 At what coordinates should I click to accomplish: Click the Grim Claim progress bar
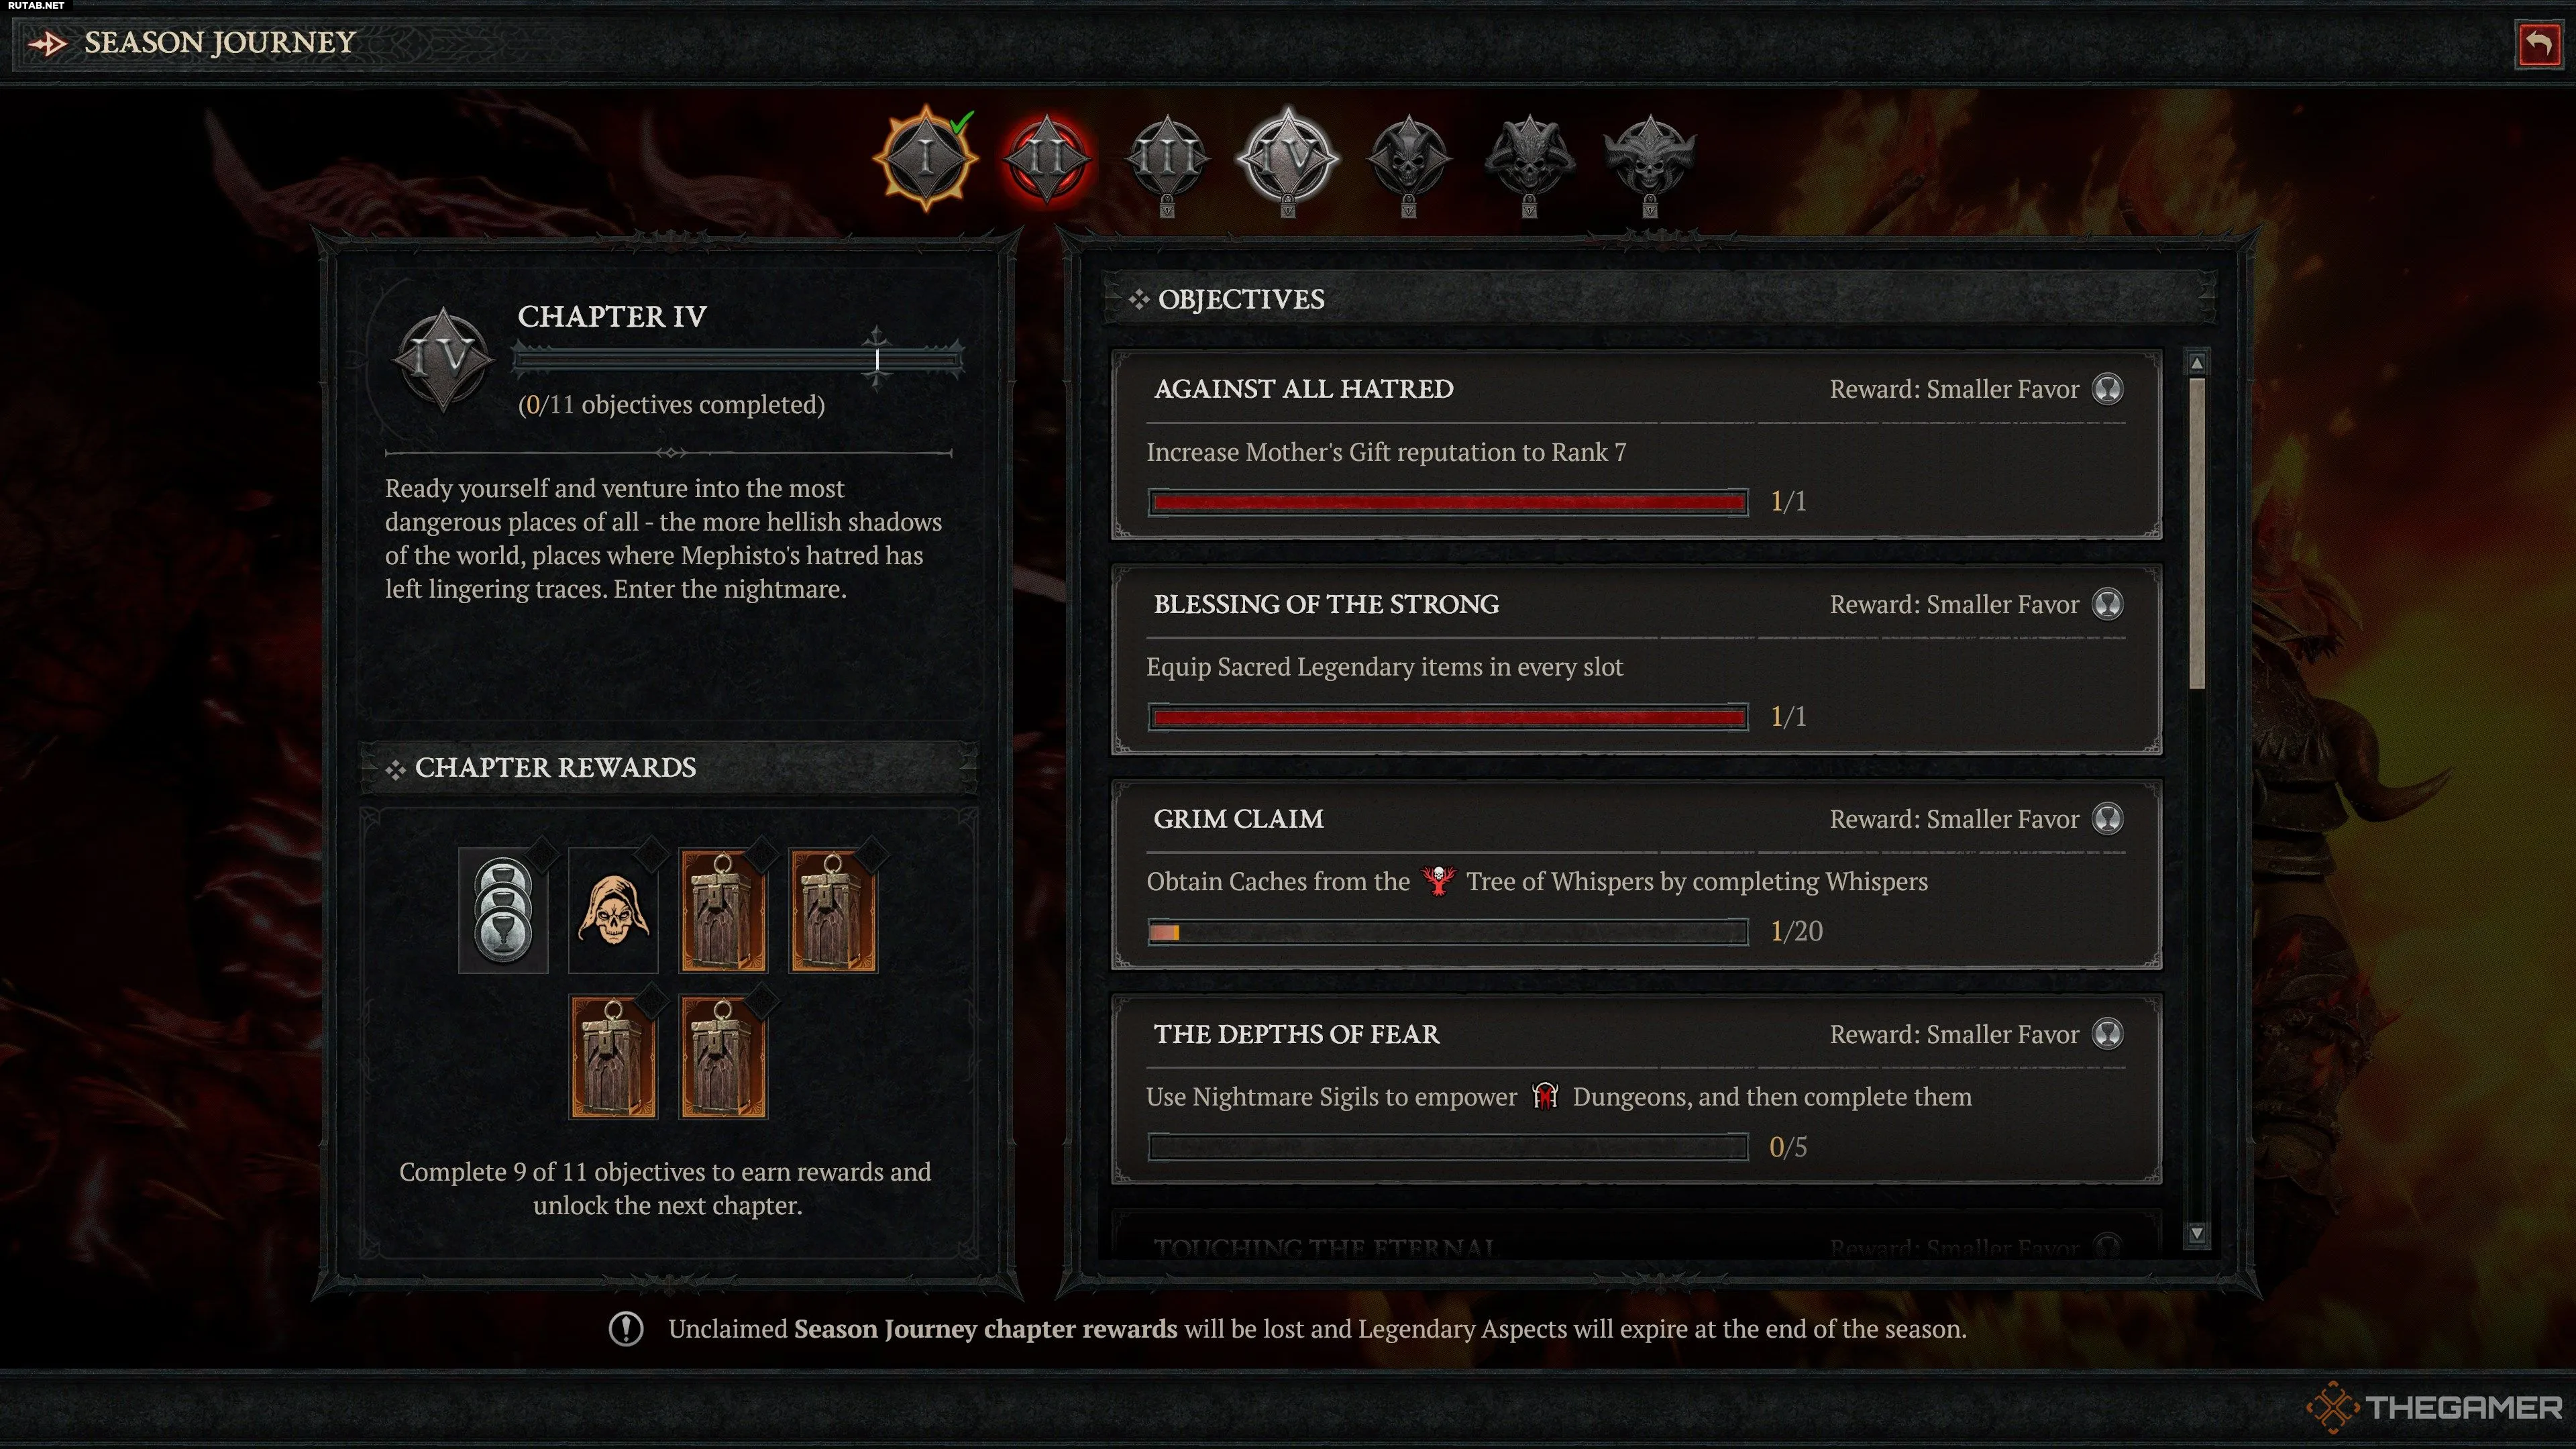coord(1448,932)
